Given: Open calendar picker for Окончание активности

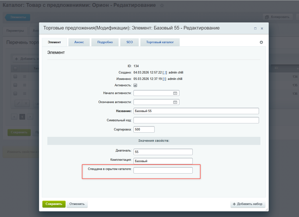Looking at the screenshot, I should [175, 102].
